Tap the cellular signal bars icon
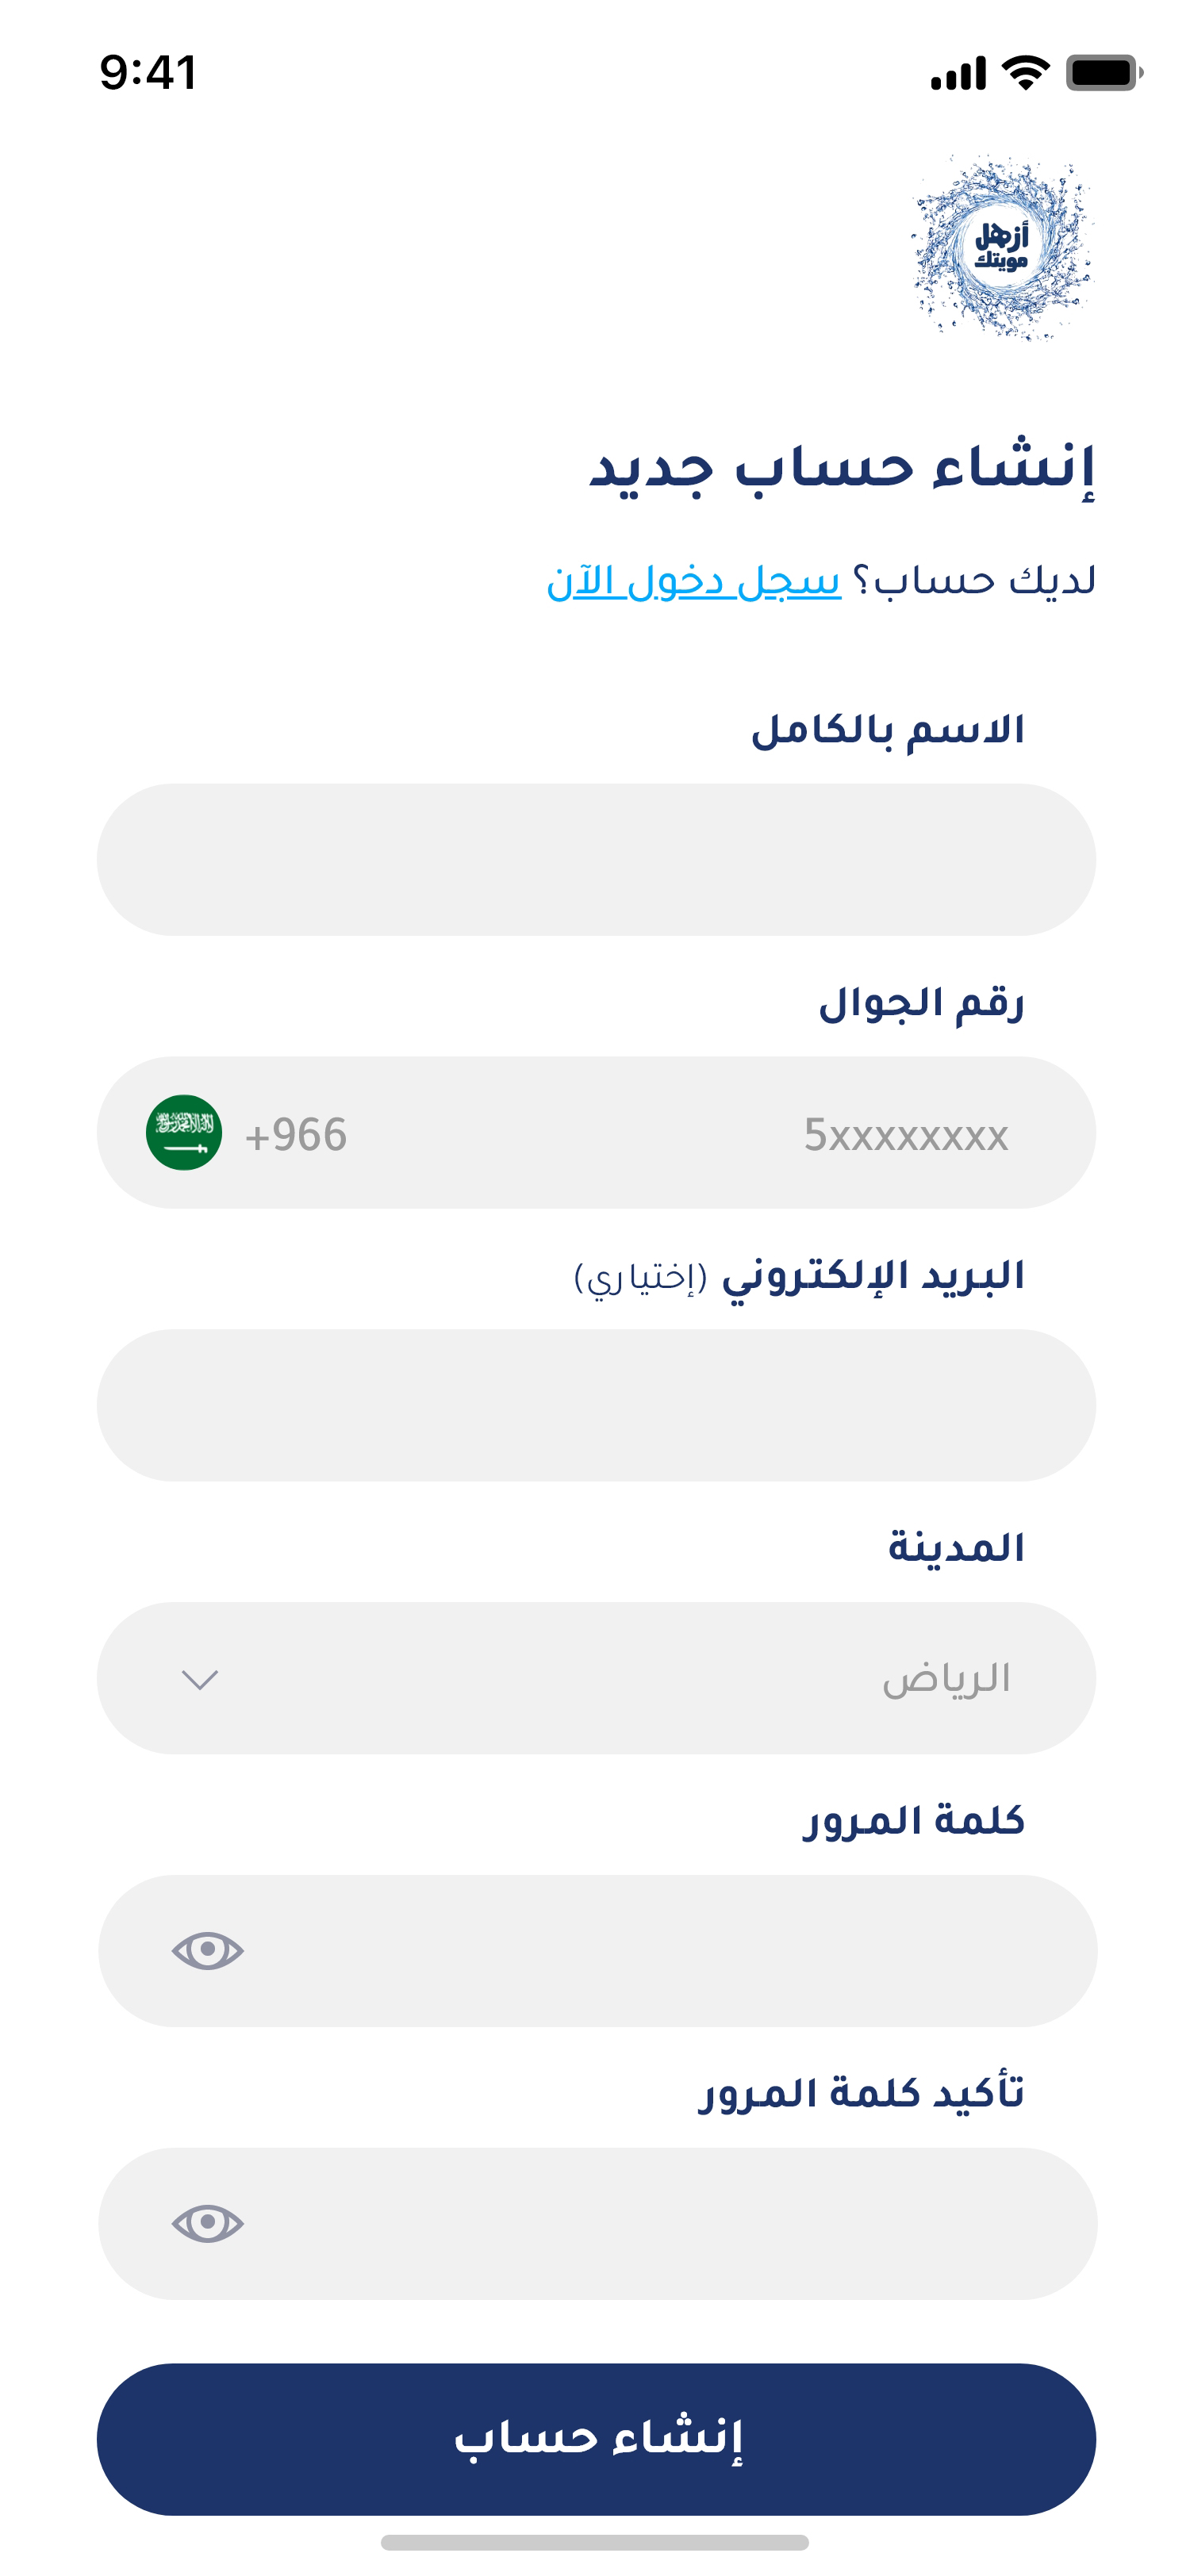The height and width of the screenshot is (2576, 1190). tap(957, 74)
